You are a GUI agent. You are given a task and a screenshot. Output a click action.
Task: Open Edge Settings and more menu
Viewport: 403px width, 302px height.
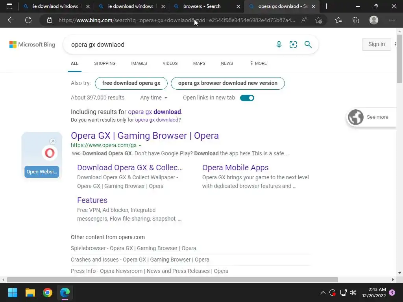click(x=392, y=20)
